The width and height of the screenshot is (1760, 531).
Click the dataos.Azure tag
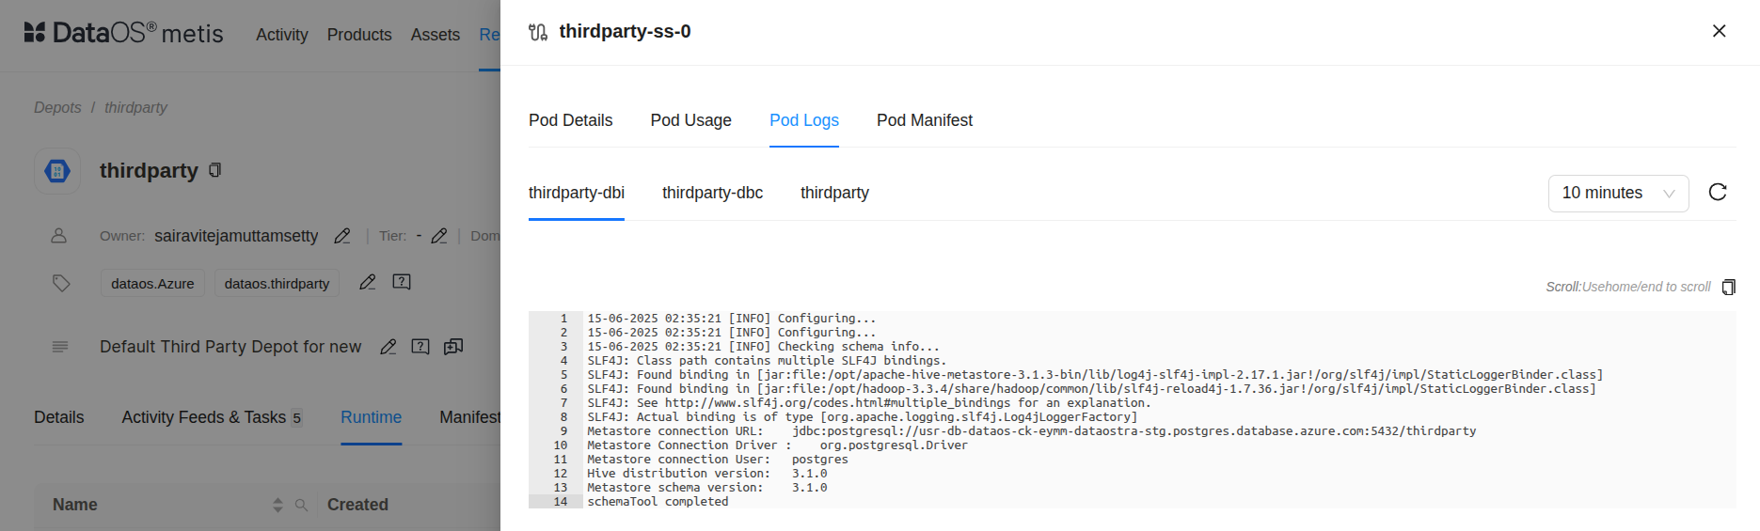tap(152, 283)
